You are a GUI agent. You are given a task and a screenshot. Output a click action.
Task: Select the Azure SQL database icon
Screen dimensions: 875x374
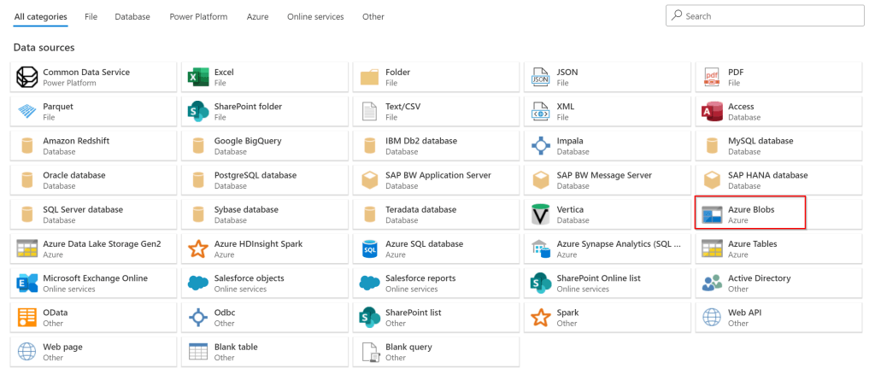(x=369, y=249)
